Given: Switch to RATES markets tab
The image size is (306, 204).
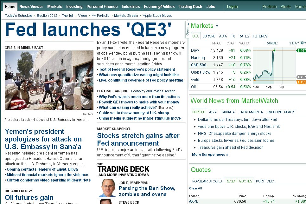Looking at the screenshot, I should pyautogui.click(x=244, y=36).
